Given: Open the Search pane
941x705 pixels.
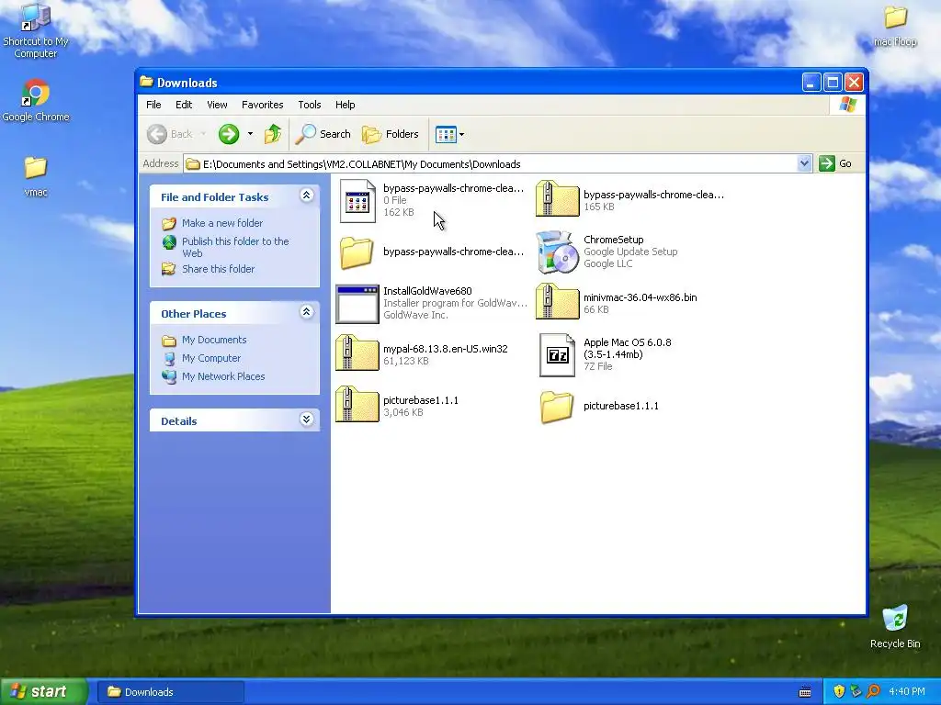Looking at the screenshot, I should point(323,134).
